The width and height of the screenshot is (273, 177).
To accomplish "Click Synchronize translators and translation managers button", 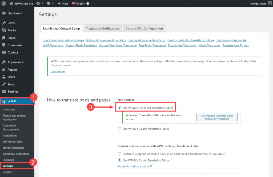I will pos(217,117).
